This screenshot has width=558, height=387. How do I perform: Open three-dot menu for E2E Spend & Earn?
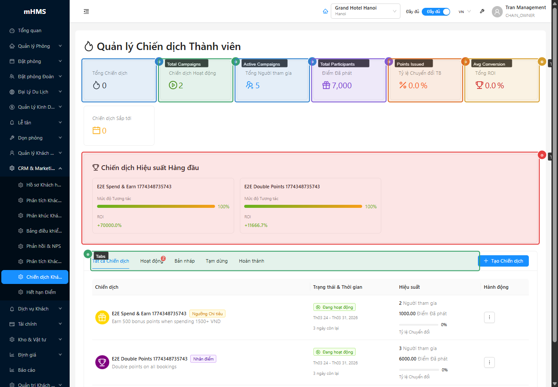[489, 317]
